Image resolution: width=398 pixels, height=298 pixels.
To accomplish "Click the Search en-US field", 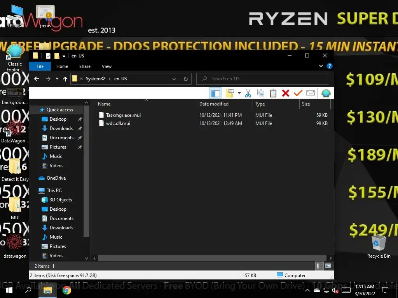I will coord(263,79).
